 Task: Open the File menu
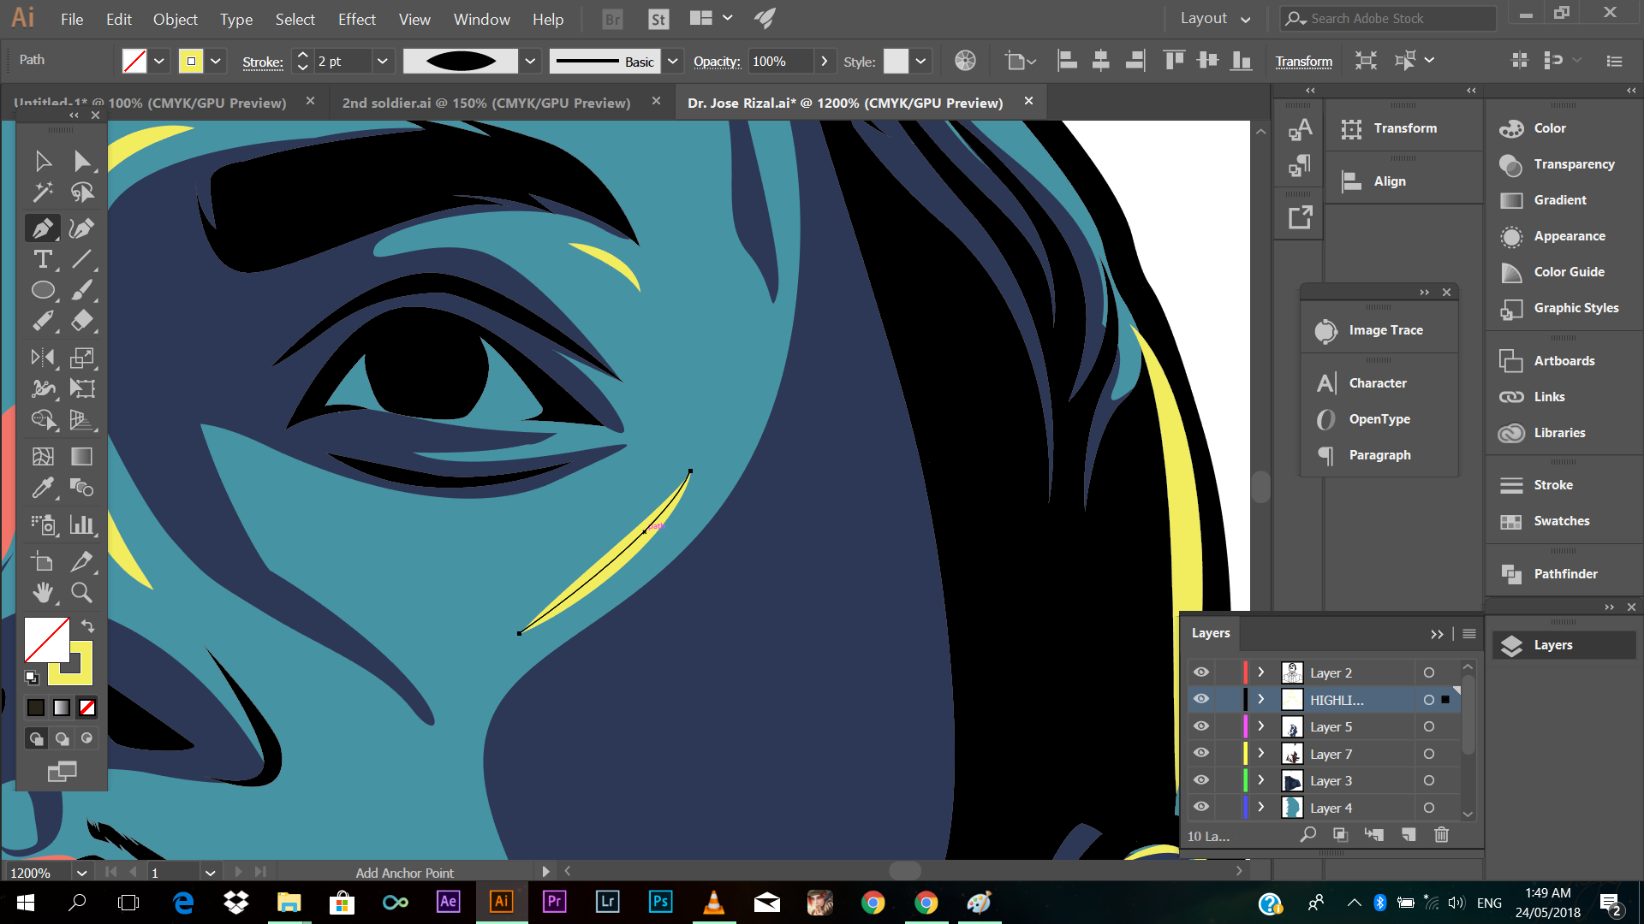[x=72, y=19]
